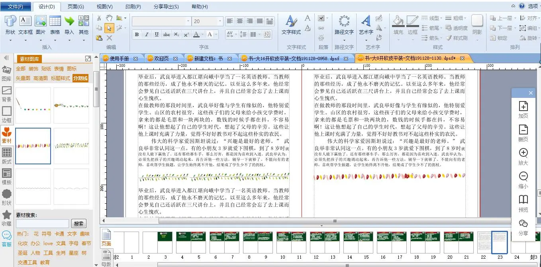
Task: Click the 放大 zoom in icon
Action: [523, 157]
